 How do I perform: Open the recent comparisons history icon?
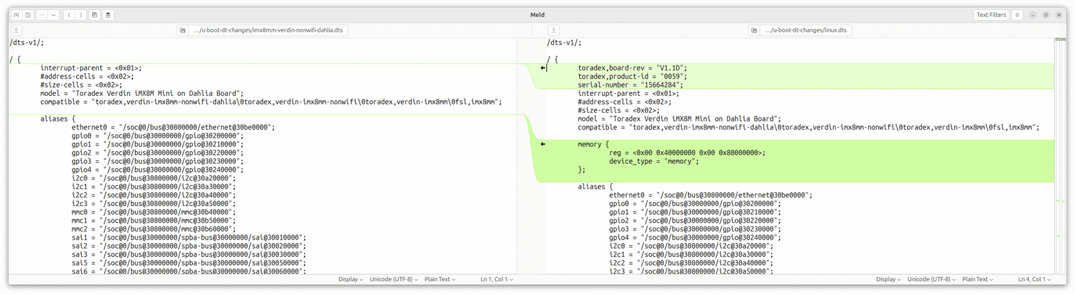pyautogui.click(x=28, y=15)
